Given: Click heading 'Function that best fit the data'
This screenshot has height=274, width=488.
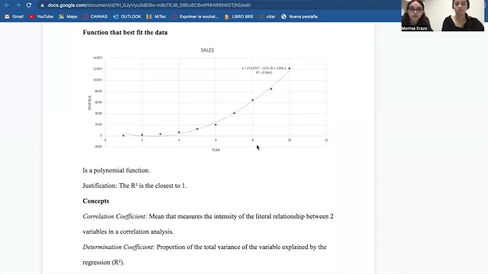Looking at the screenshot, I should tap(125, 33).
